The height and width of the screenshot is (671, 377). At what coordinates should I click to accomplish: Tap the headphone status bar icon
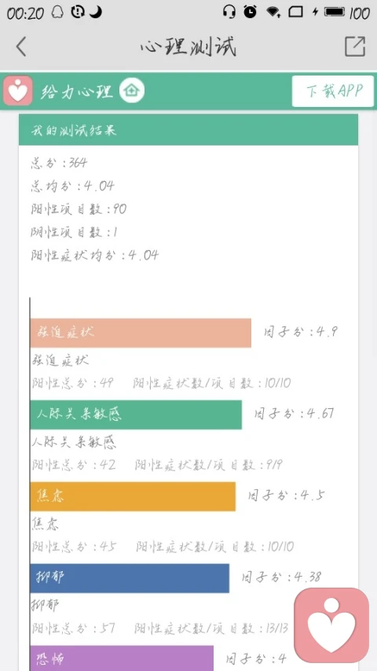pyautogui.click(x=229, y=12)
